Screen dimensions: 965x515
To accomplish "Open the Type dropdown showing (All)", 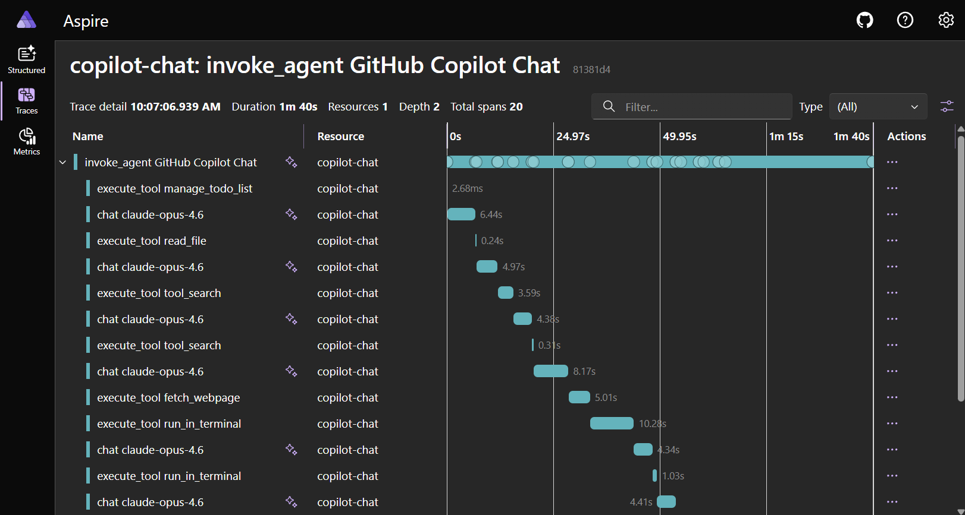I will coord(878,106).
